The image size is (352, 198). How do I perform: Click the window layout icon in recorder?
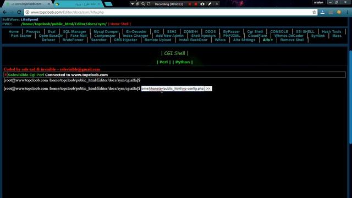tap(137, 4)
